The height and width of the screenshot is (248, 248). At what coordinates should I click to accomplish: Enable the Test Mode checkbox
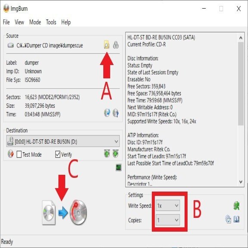(19, 154)
